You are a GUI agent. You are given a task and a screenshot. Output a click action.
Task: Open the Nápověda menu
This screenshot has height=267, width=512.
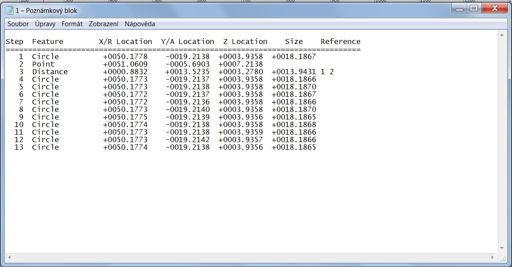[x=140, y=24]
